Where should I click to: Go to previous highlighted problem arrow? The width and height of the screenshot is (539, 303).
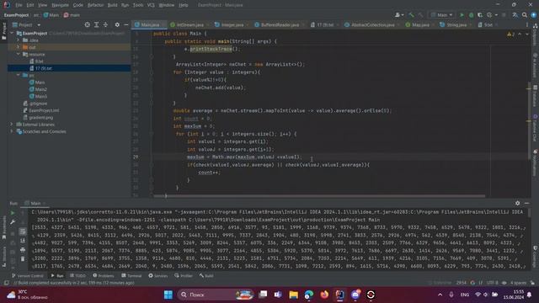pos(520,34)
